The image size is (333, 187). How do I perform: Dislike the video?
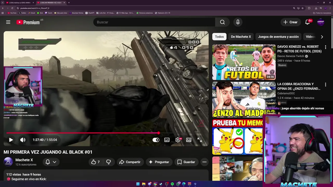108,162
